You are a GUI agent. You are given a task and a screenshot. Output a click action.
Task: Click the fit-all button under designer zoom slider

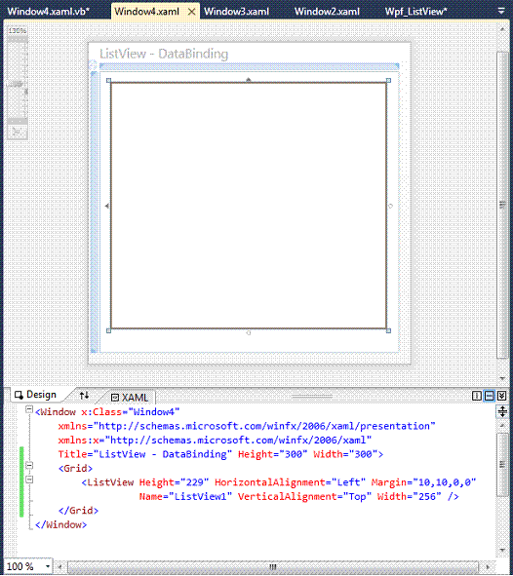click(x=17, y=133)
